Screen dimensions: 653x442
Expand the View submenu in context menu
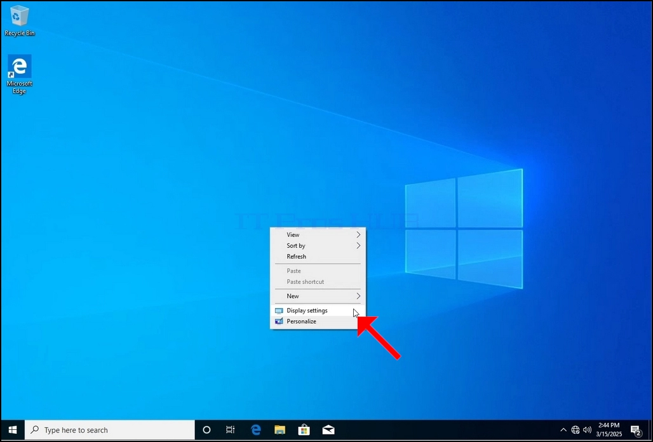click(318, 235)
